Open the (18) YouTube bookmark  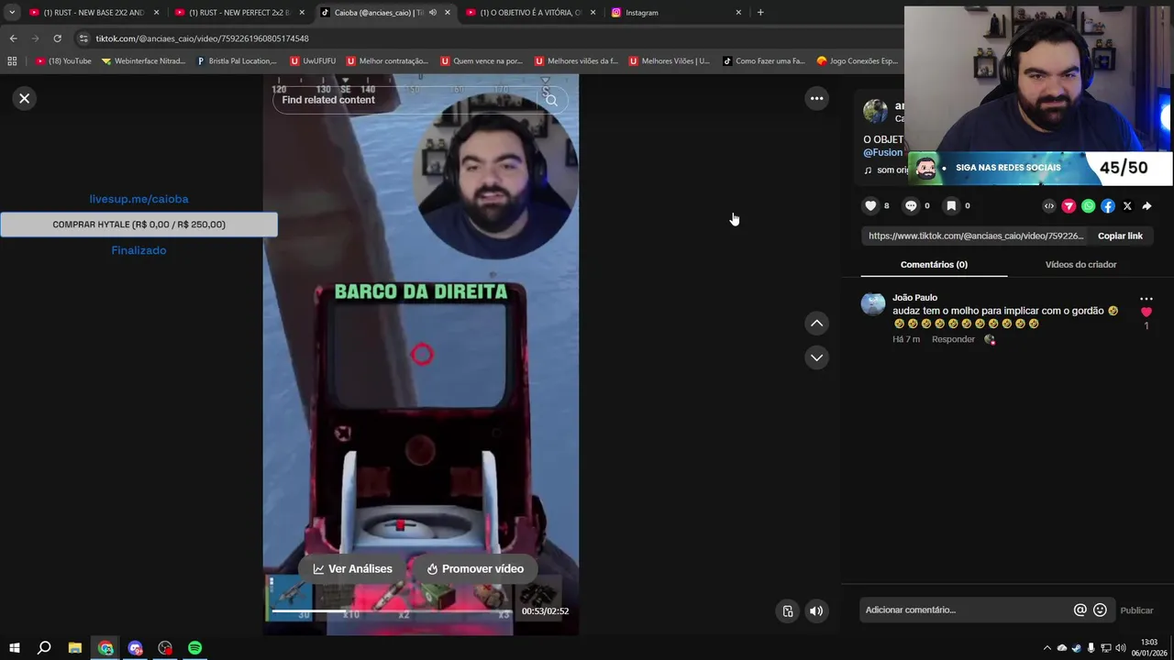coord(63,61)
